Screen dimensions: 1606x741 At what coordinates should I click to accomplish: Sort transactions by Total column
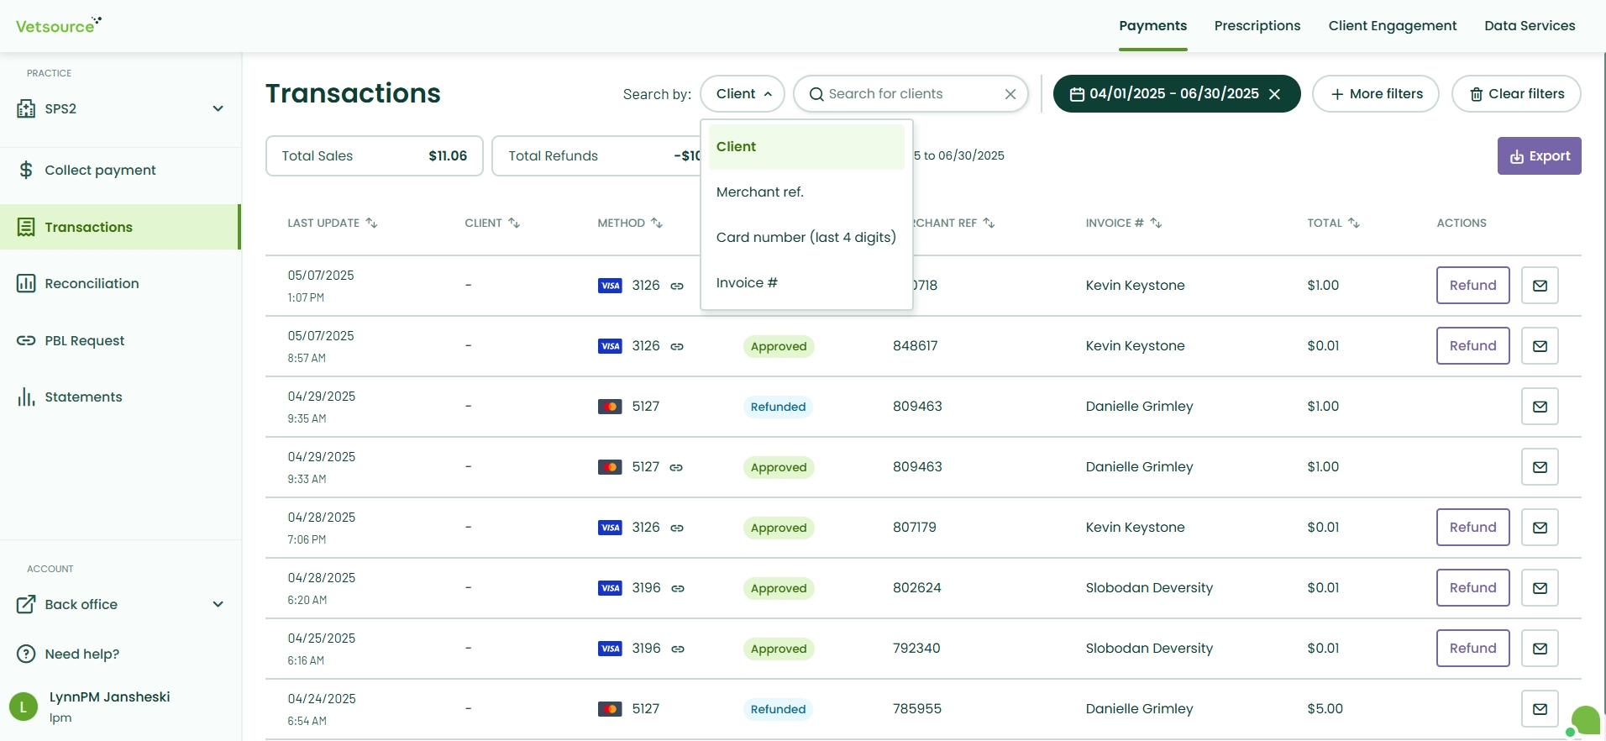click(x=1333, y=223)
